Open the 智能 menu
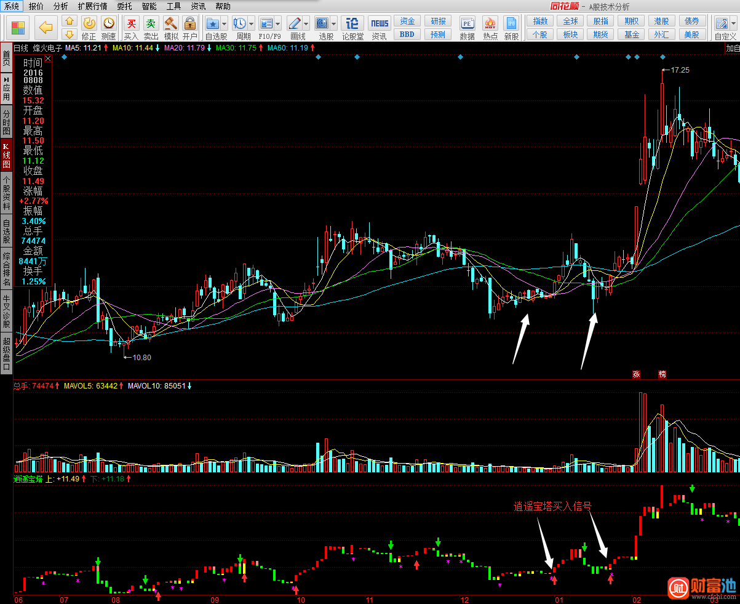740x604 pixels. (x=149, y=6)
